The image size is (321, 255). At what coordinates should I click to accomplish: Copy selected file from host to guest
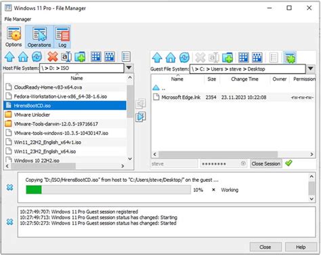pos(141,117)
